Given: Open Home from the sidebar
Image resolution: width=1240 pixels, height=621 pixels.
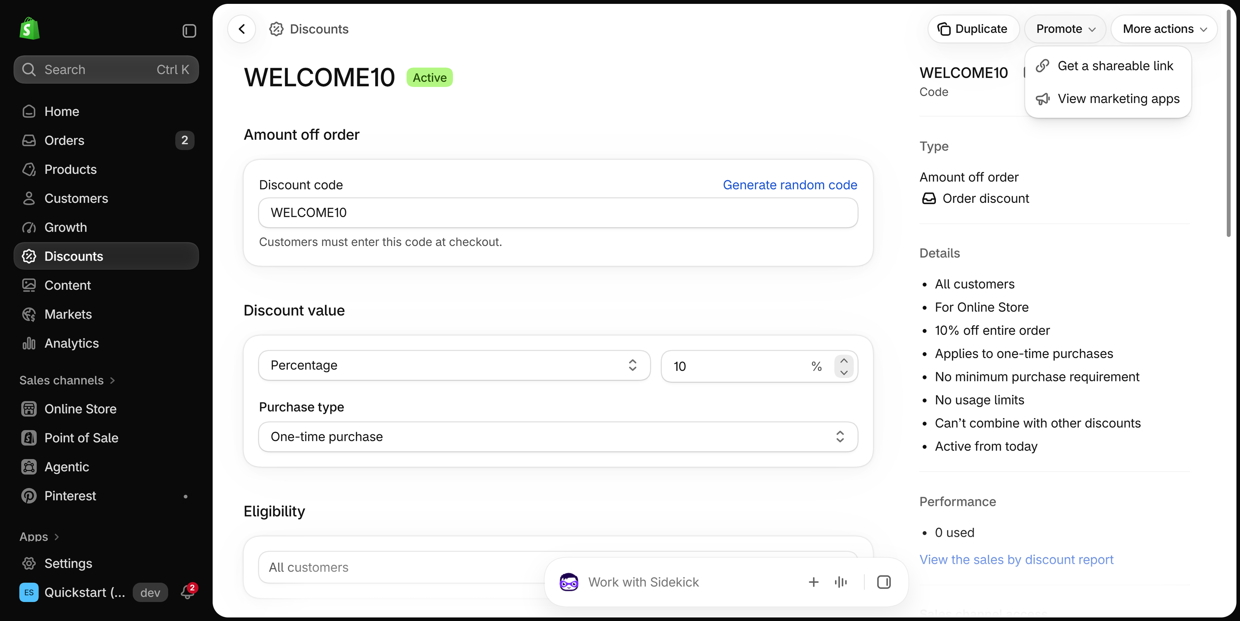Looking at the screenshot, I should pos(106,112).
